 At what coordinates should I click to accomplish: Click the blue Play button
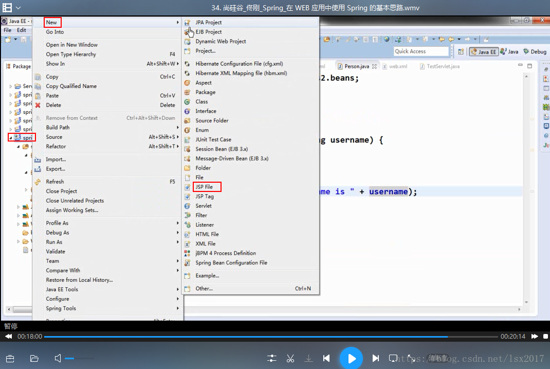click(351, 359)
